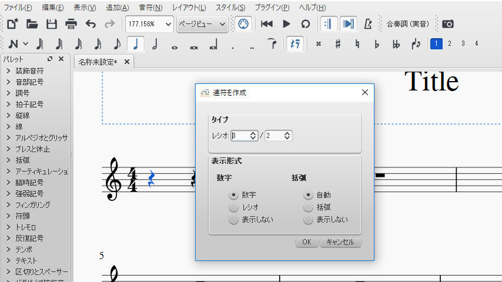Image resolution: width=502 pixels, height=282 pixels.
Task: Toggle MIDI input using the round plug icon
Action: pyautogui.click(x=243, y=24)
